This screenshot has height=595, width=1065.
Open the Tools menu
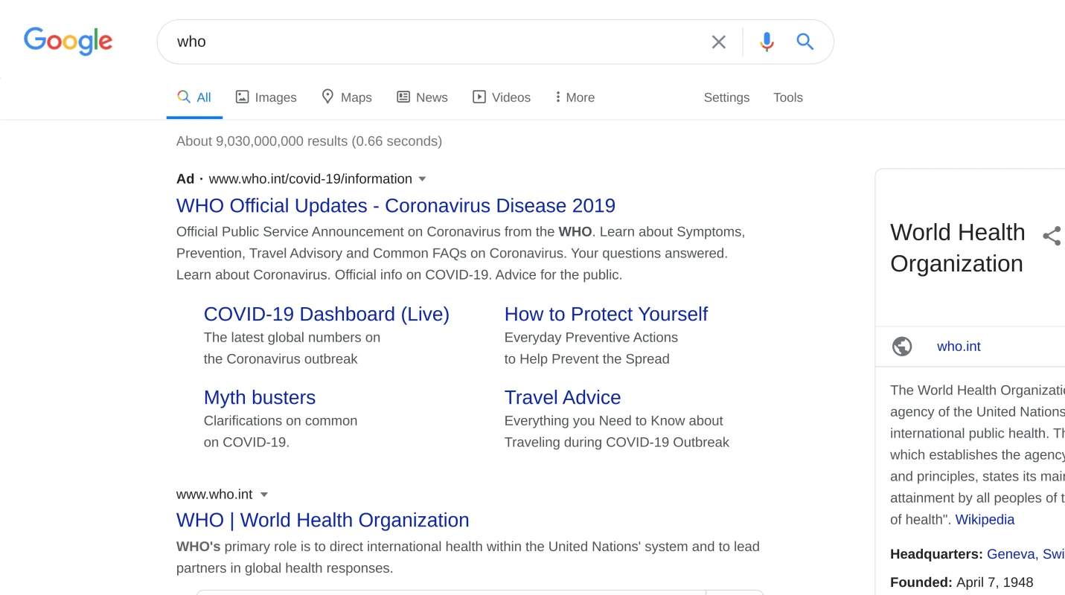[787, 97]
